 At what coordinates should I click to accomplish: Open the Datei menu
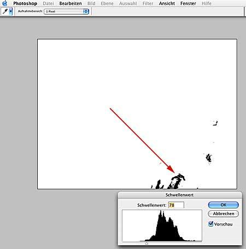[x=48, y=3]
